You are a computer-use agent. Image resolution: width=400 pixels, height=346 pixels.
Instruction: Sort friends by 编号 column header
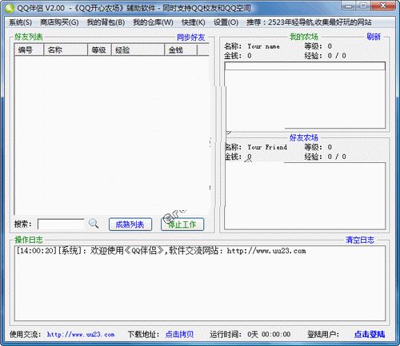coord(29,50)
